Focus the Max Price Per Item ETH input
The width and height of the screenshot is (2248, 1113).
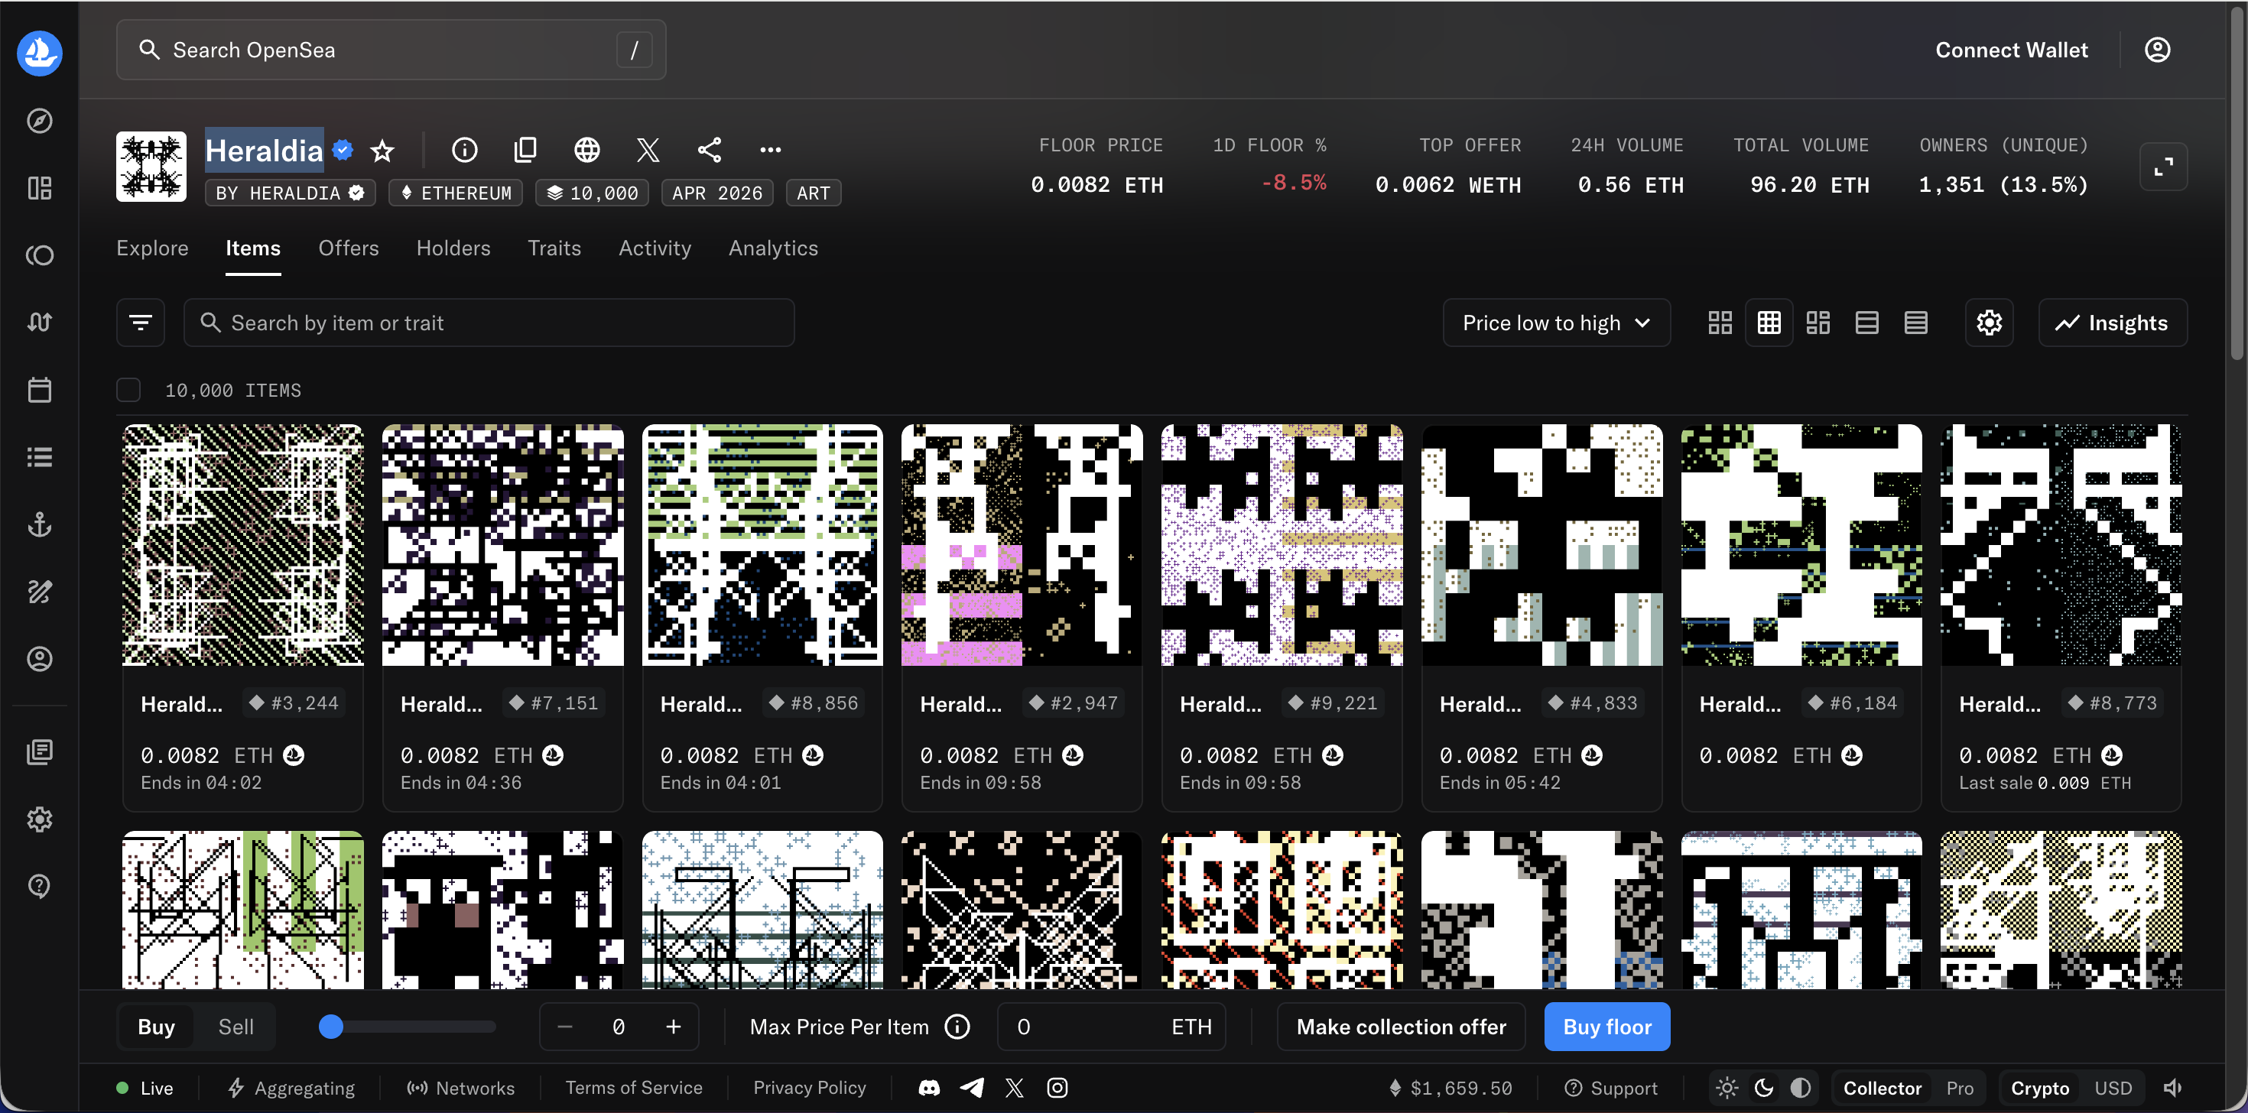(1111, 1027)
